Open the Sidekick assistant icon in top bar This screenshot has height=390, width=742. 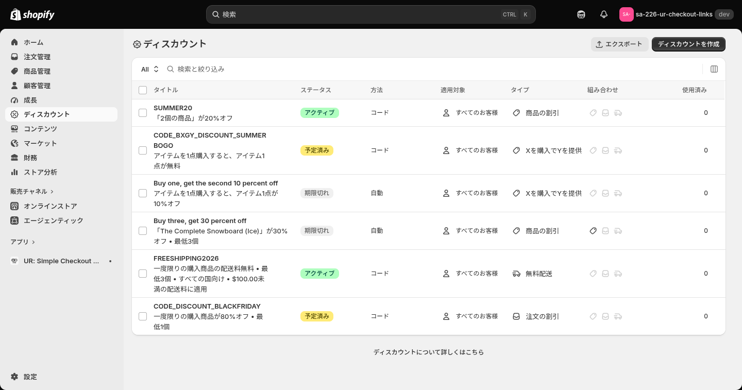pyautogui.click(x=581, y=14)
